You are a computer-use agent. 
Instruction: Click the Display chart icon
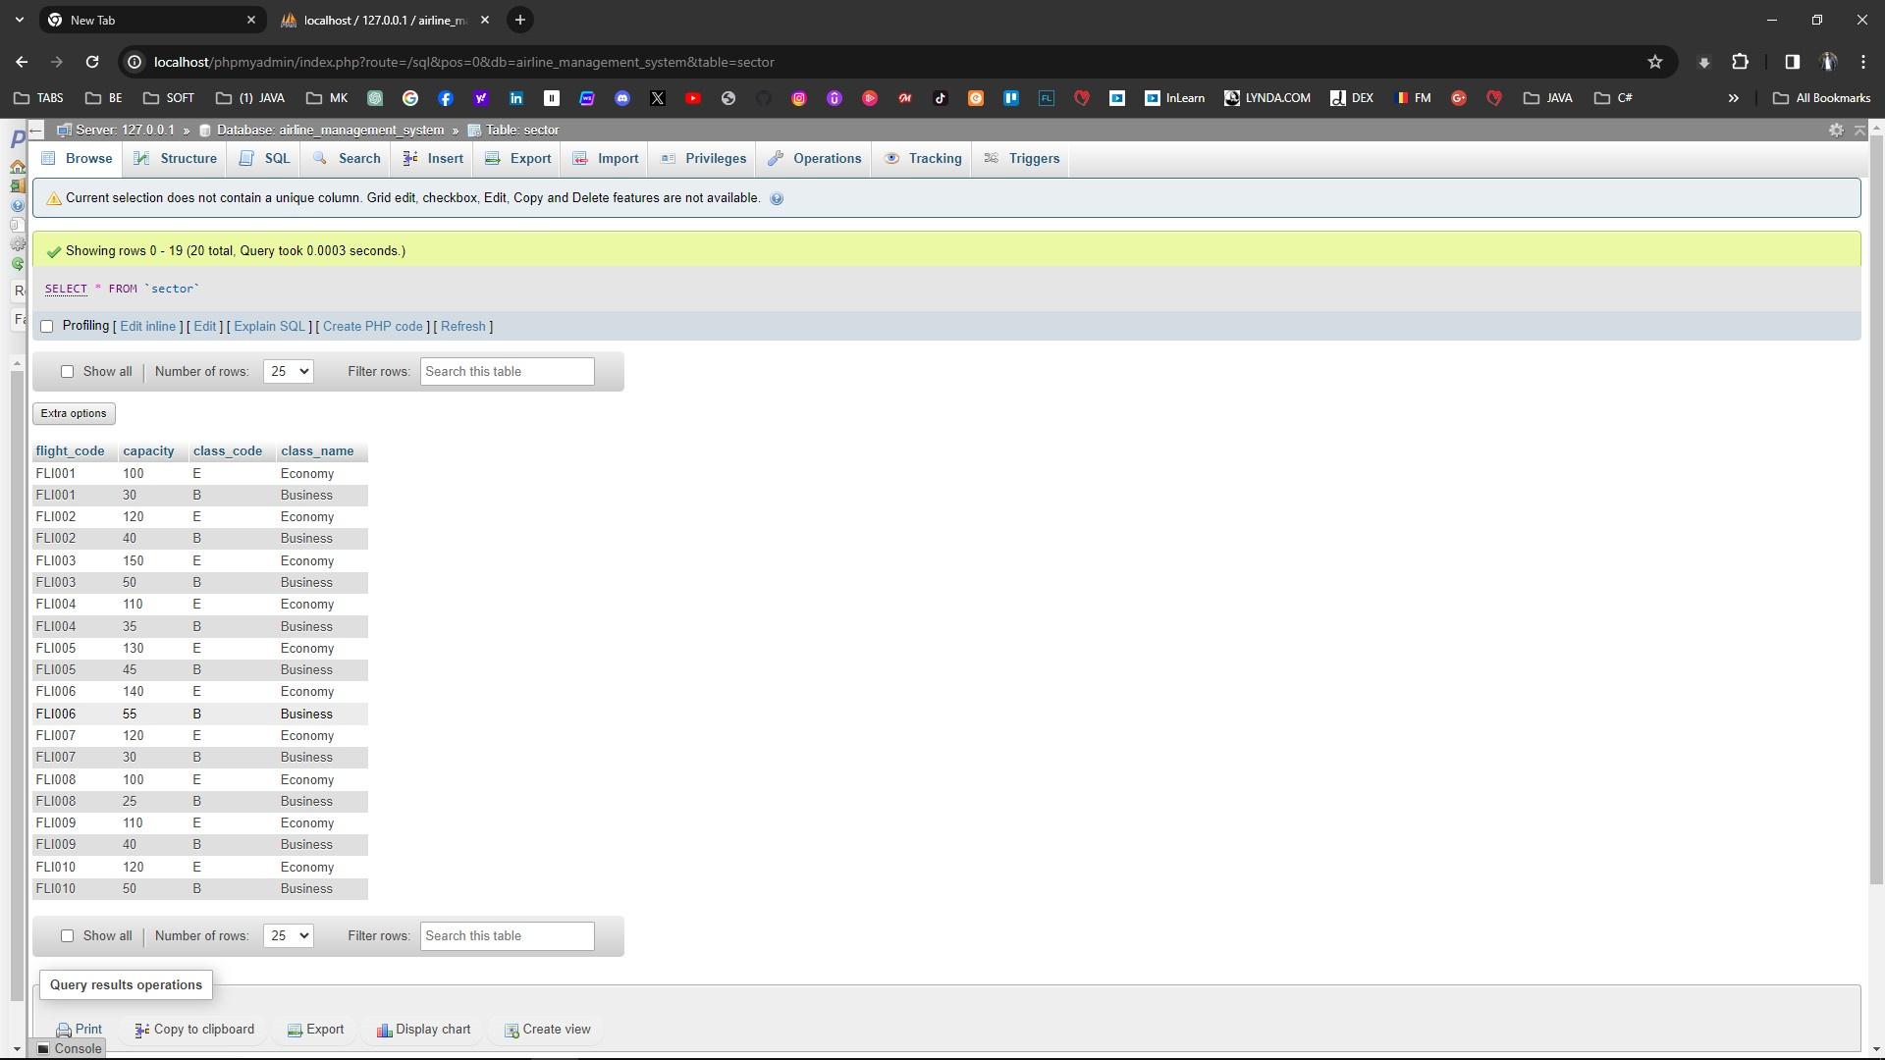385,1031
